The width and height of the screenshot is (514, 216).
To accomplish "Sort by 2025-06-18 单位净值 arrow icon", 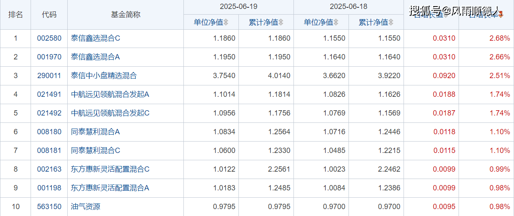I will coord(336,22).
